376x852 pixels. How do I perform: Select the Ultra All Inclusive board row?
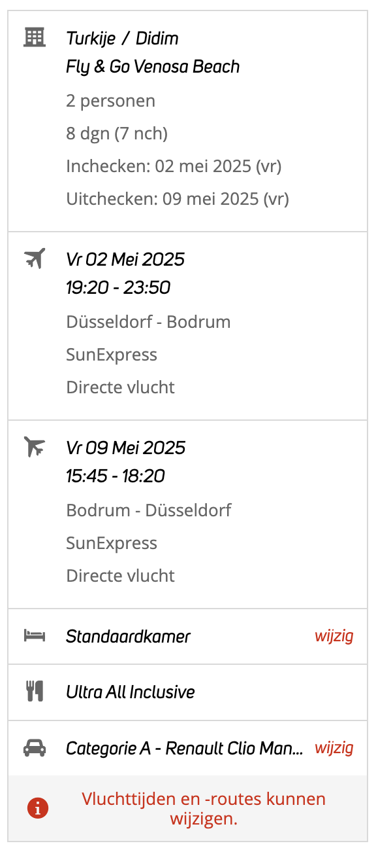(x=188, y=692)
